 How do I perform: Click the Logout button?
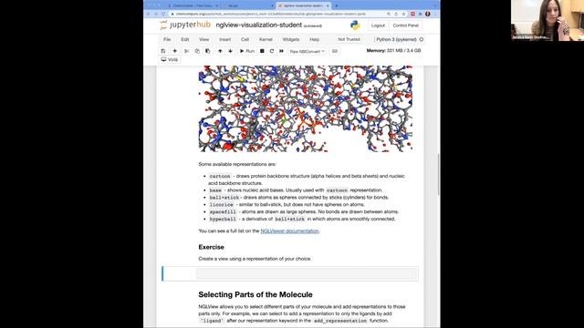point(378,26)
